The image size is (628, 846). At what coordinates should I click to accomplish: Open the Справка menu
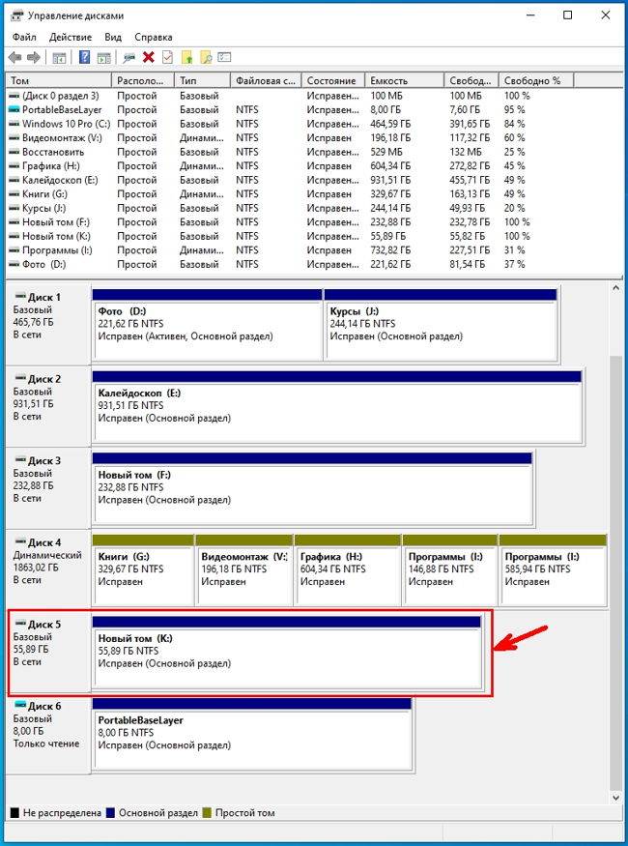154,38
